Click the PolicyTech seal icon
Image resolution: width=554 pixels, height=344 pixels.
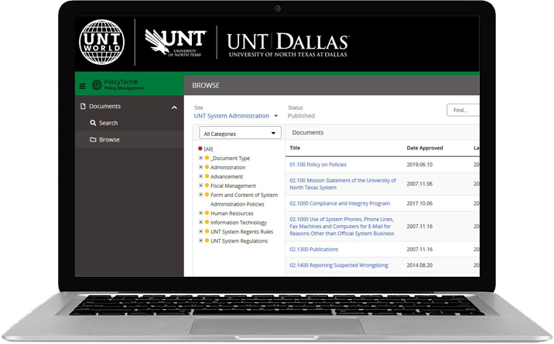(x=97, y=85)
